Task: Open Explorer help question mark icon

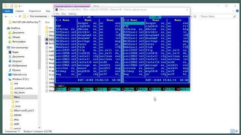Action: click(x=237, y=11)
